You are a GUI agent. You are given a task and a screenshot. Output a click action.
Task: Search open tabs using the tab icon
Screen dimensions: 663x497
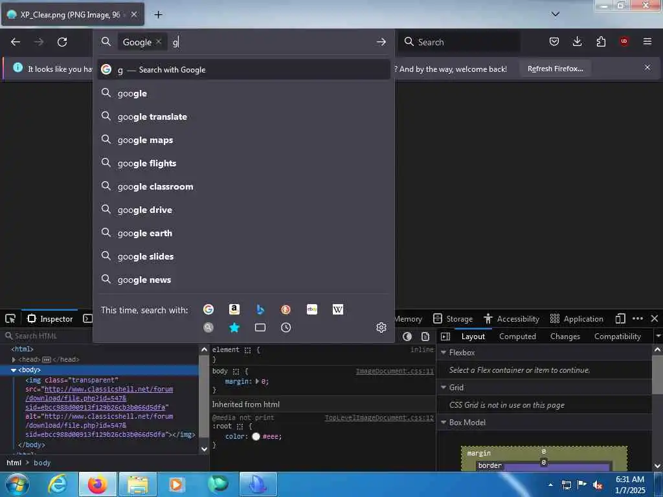(x=260, y=327)
